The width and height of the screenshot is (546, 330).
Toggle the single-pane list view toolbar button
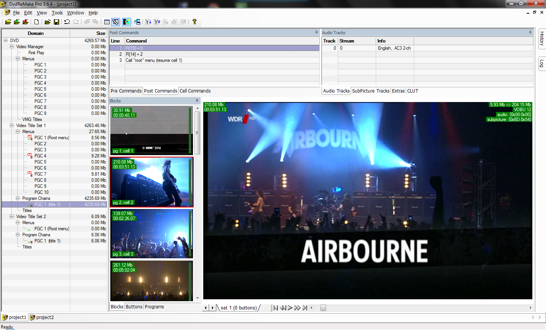pos(107,22)
